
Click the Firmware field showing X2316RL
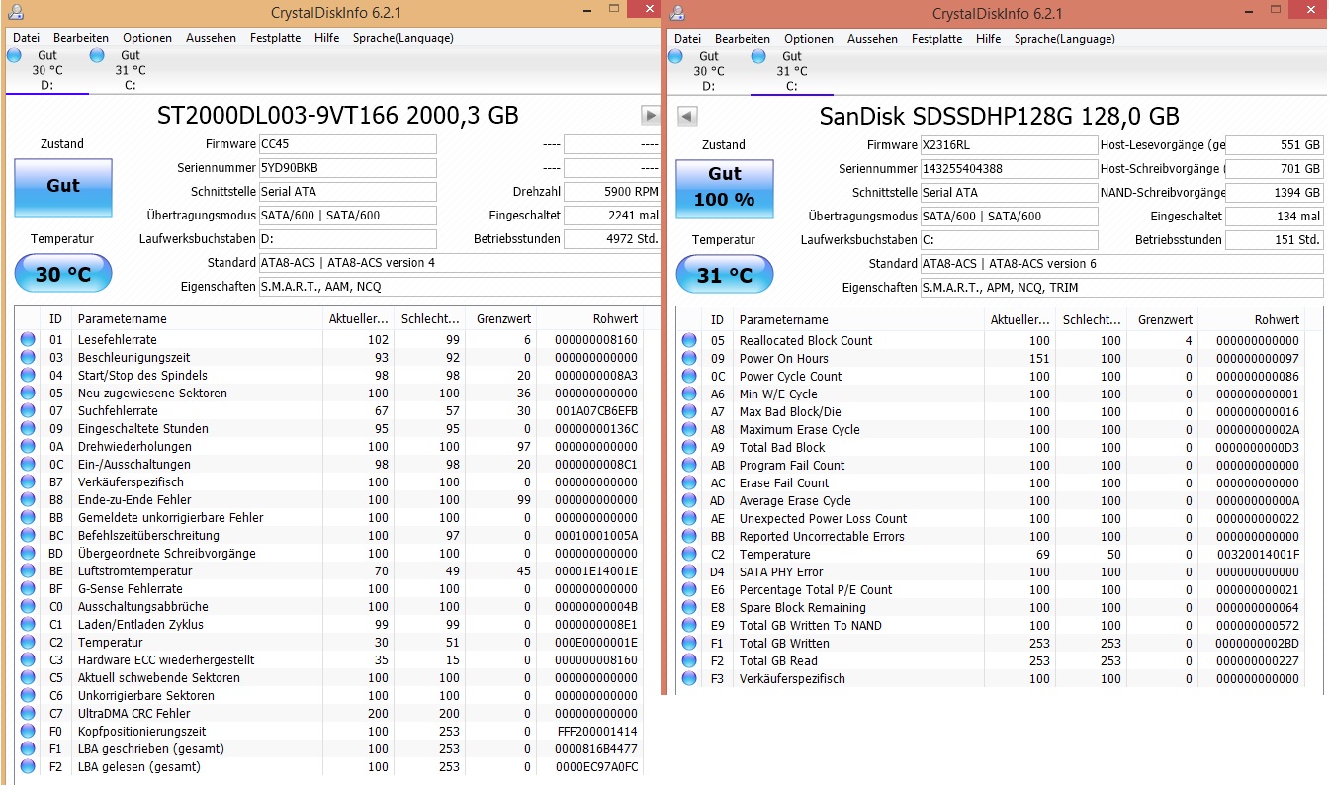[1009, 145]
